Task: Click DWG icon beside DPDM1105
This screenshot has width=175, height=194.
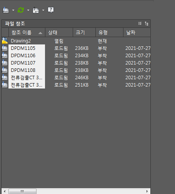Action: pos(5,48)
